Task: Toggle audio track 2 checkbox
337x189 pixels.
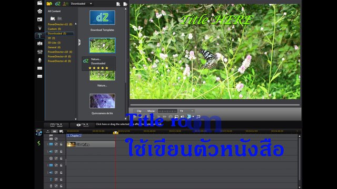Action: click(x=56, y=173)
